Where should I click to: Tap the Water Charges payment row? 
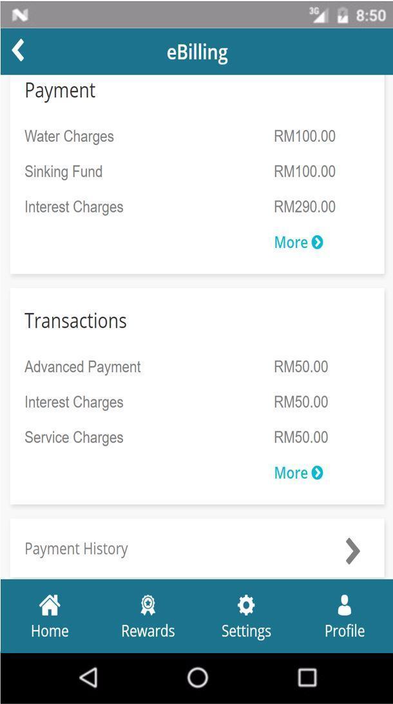point(70,137)
